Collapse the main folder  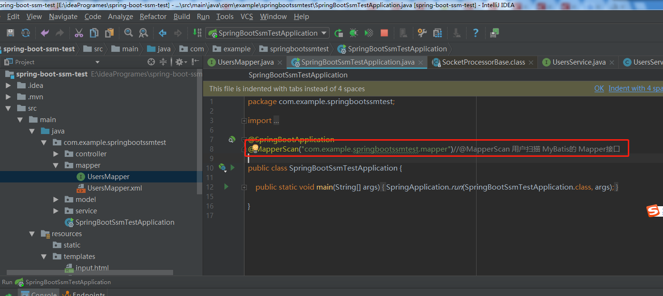coord(20,120)
